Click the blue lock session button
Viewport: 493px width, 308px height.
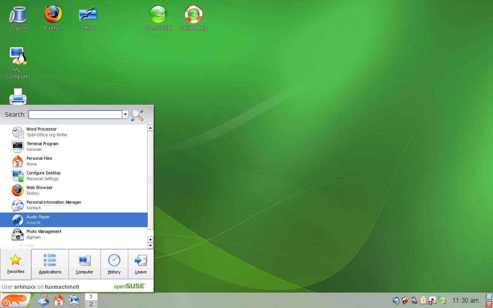[x=489, y=296]
